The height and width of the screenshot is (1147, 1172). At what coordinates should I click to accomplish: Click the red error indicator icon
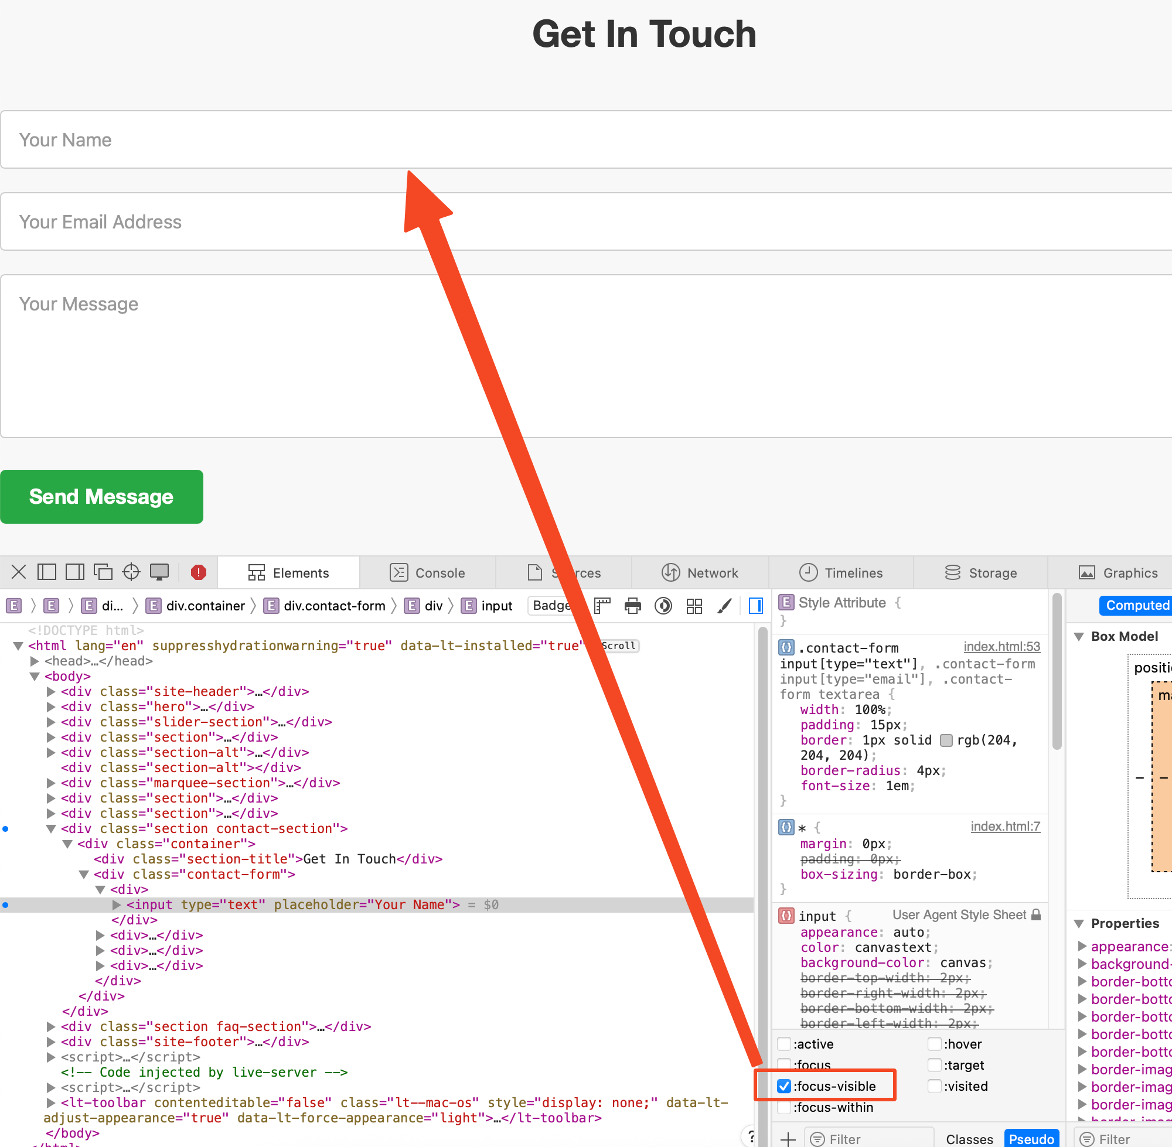[198, 572]
